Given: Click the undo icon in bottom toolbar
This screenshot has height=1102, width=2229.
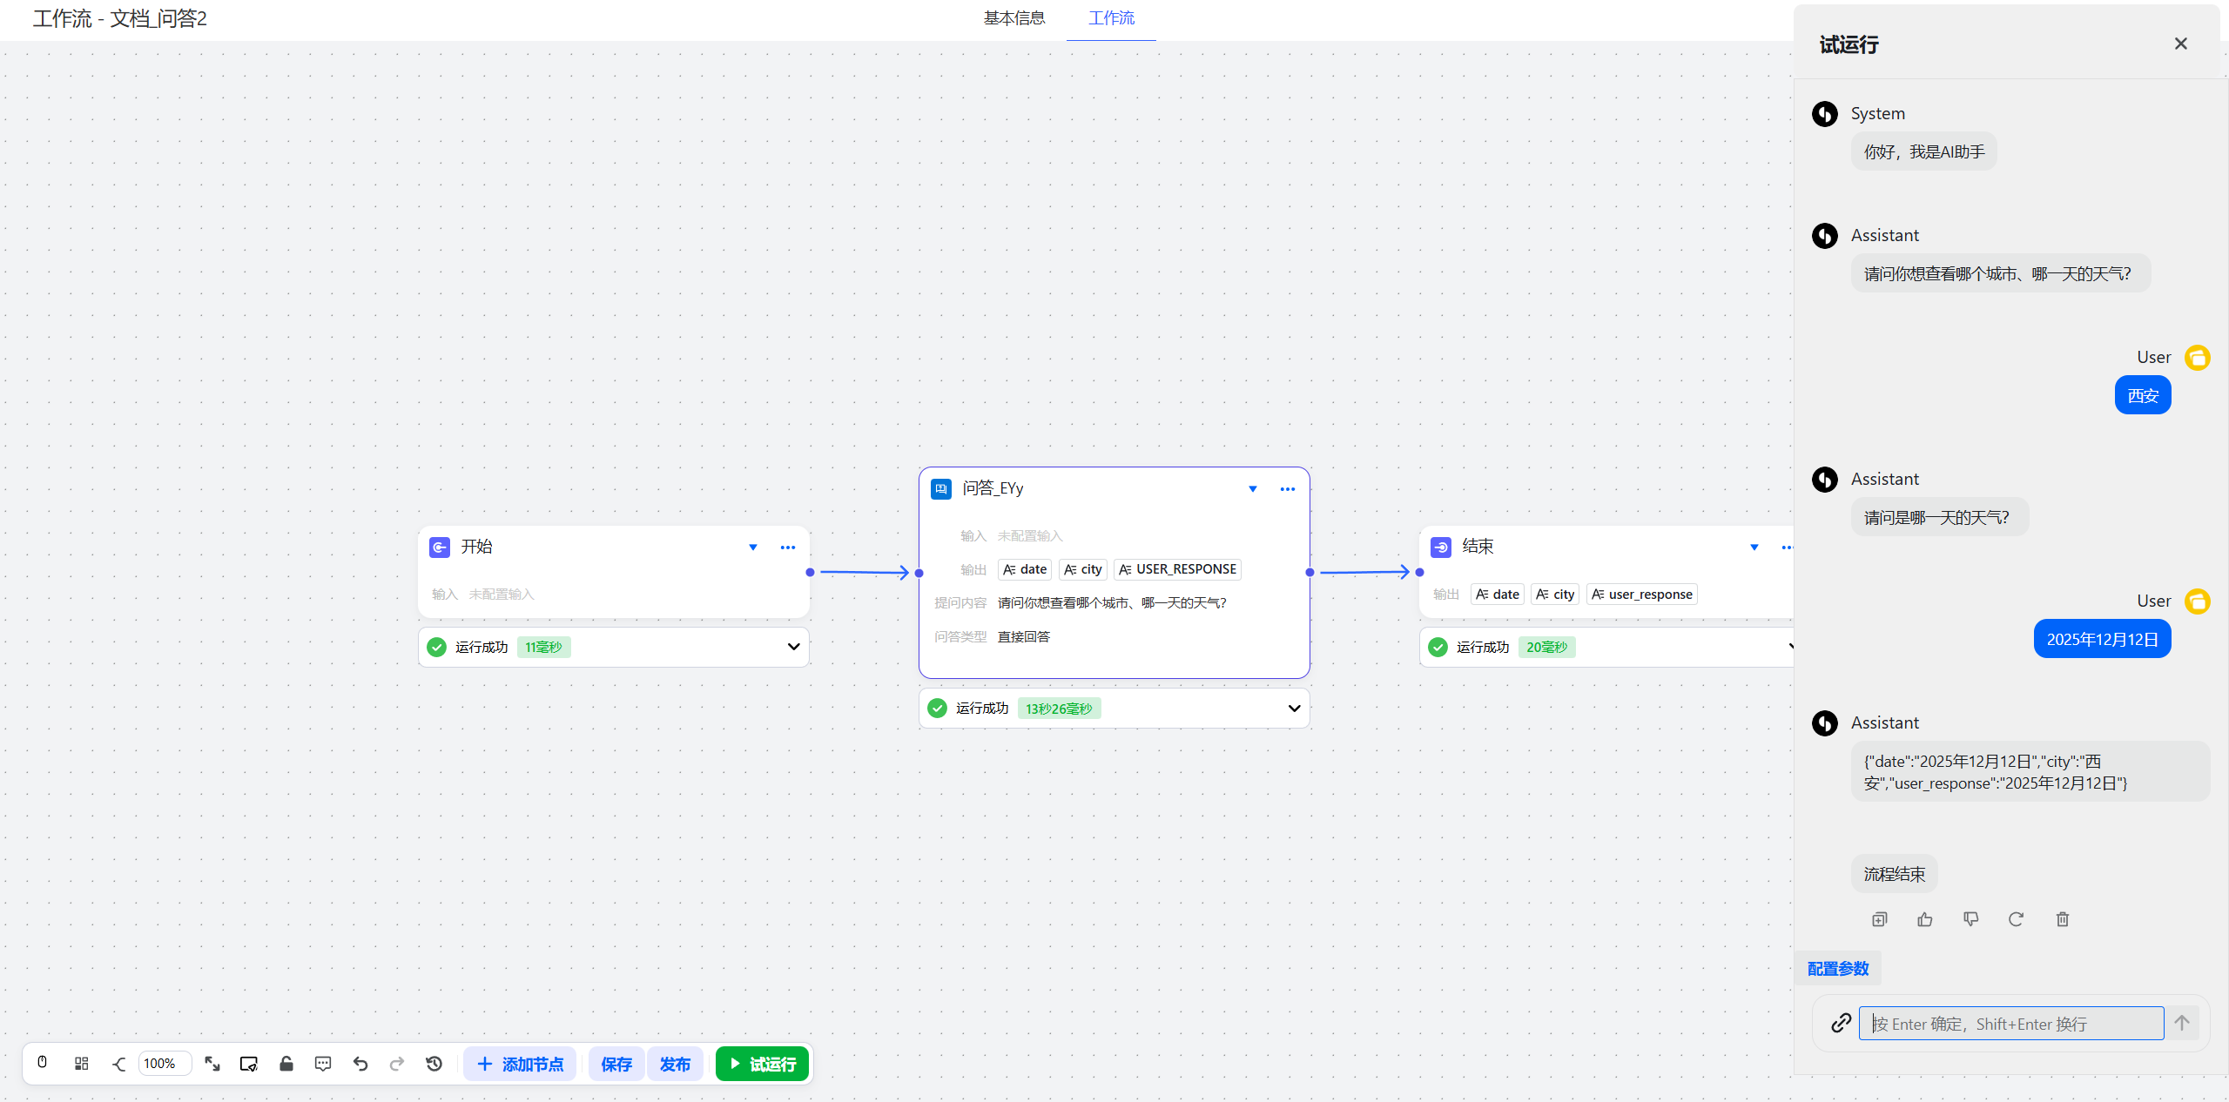Looking at the screenshot, I should pos(360,1063).
